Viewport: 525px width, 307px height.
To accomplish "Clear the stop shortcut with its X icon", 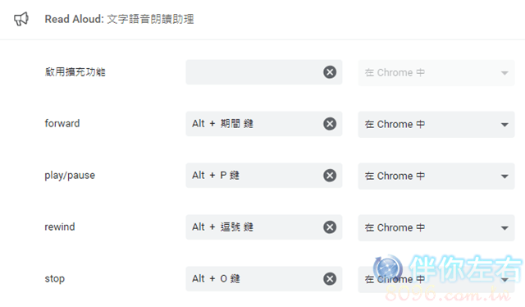I will 330,278.
